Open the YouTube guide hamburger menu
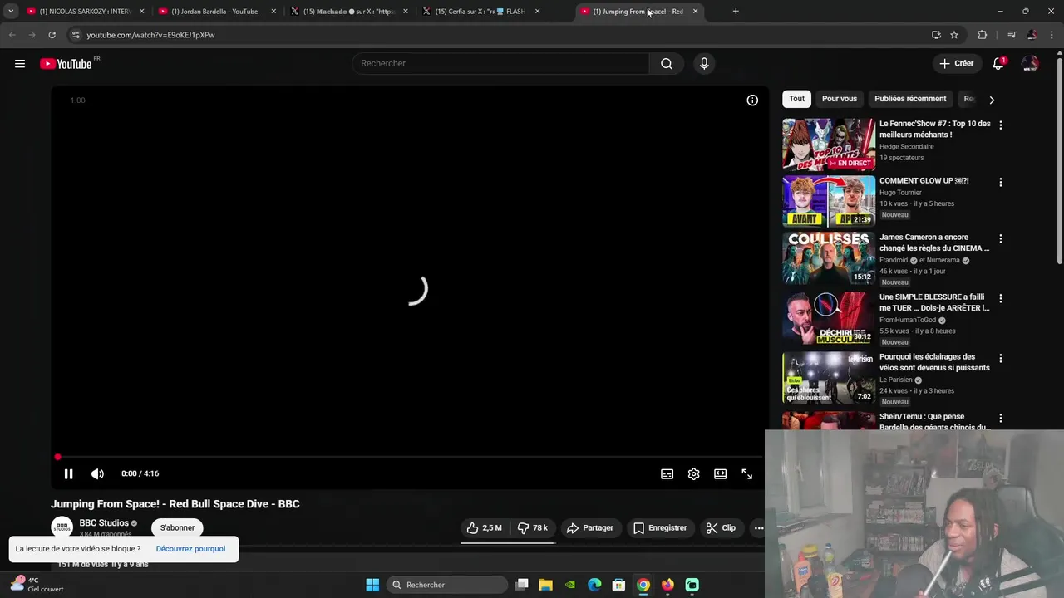 (x=20, y=64)
